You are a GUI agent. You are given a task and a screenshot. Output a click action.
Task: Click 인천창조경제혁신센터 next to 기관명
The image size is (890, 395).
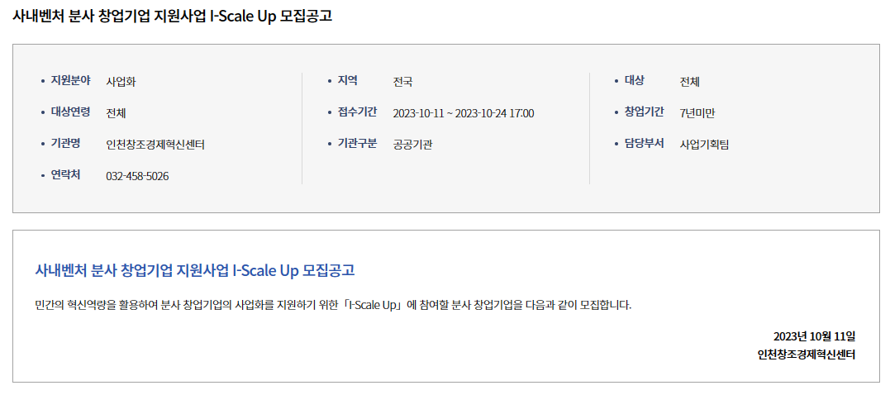pos(155,145)
